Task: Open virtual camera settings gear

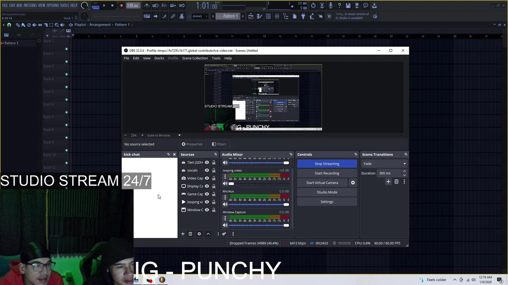Action: coord(353,182)
